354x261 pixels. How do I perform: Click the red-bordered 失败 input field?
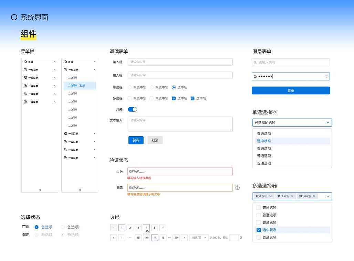[180, 172]
